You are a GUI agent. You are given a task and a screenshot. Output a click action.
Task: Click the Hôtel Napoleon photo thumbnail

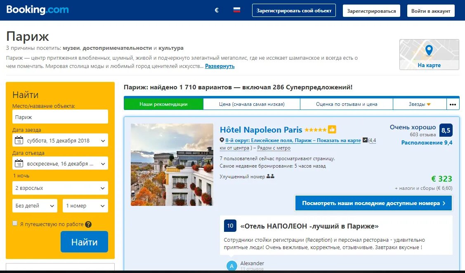tap(172, 165)
